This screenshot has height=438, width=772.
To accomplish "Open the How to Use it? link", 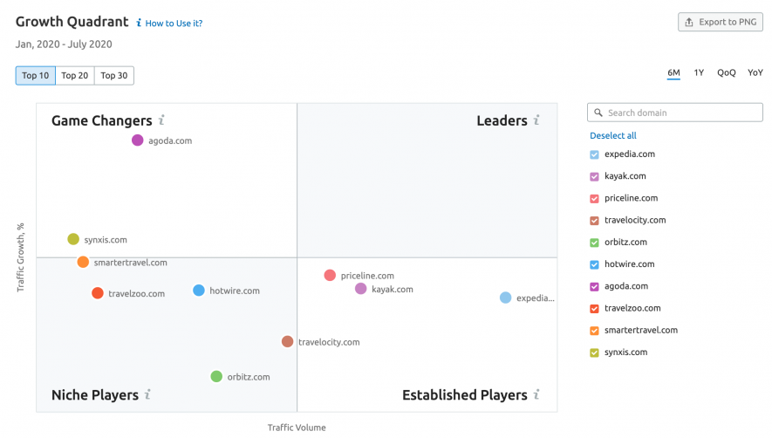I will [174, 24].
